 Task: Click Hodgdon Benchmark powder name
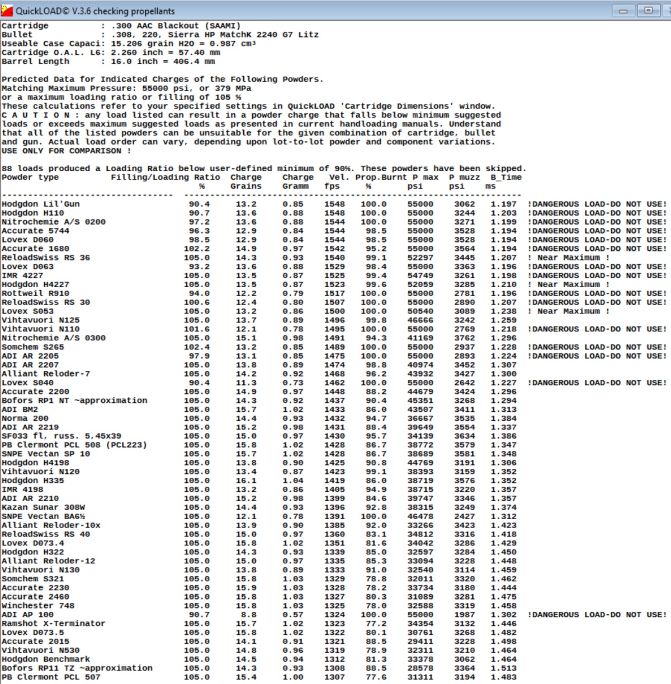(45, 659)
